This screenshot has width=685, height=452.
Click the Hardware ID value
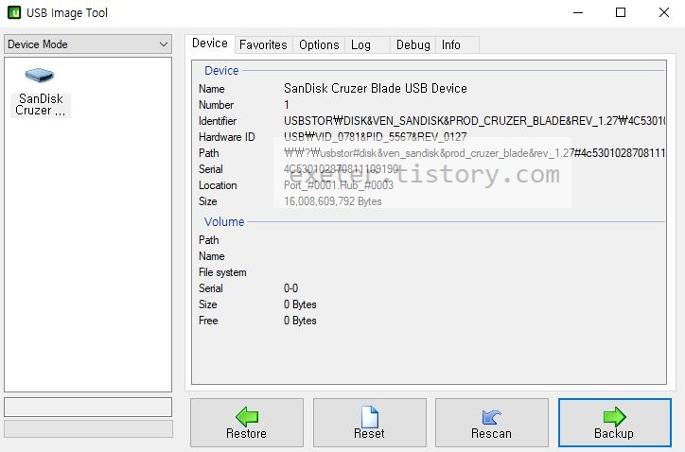click(376, 137)
